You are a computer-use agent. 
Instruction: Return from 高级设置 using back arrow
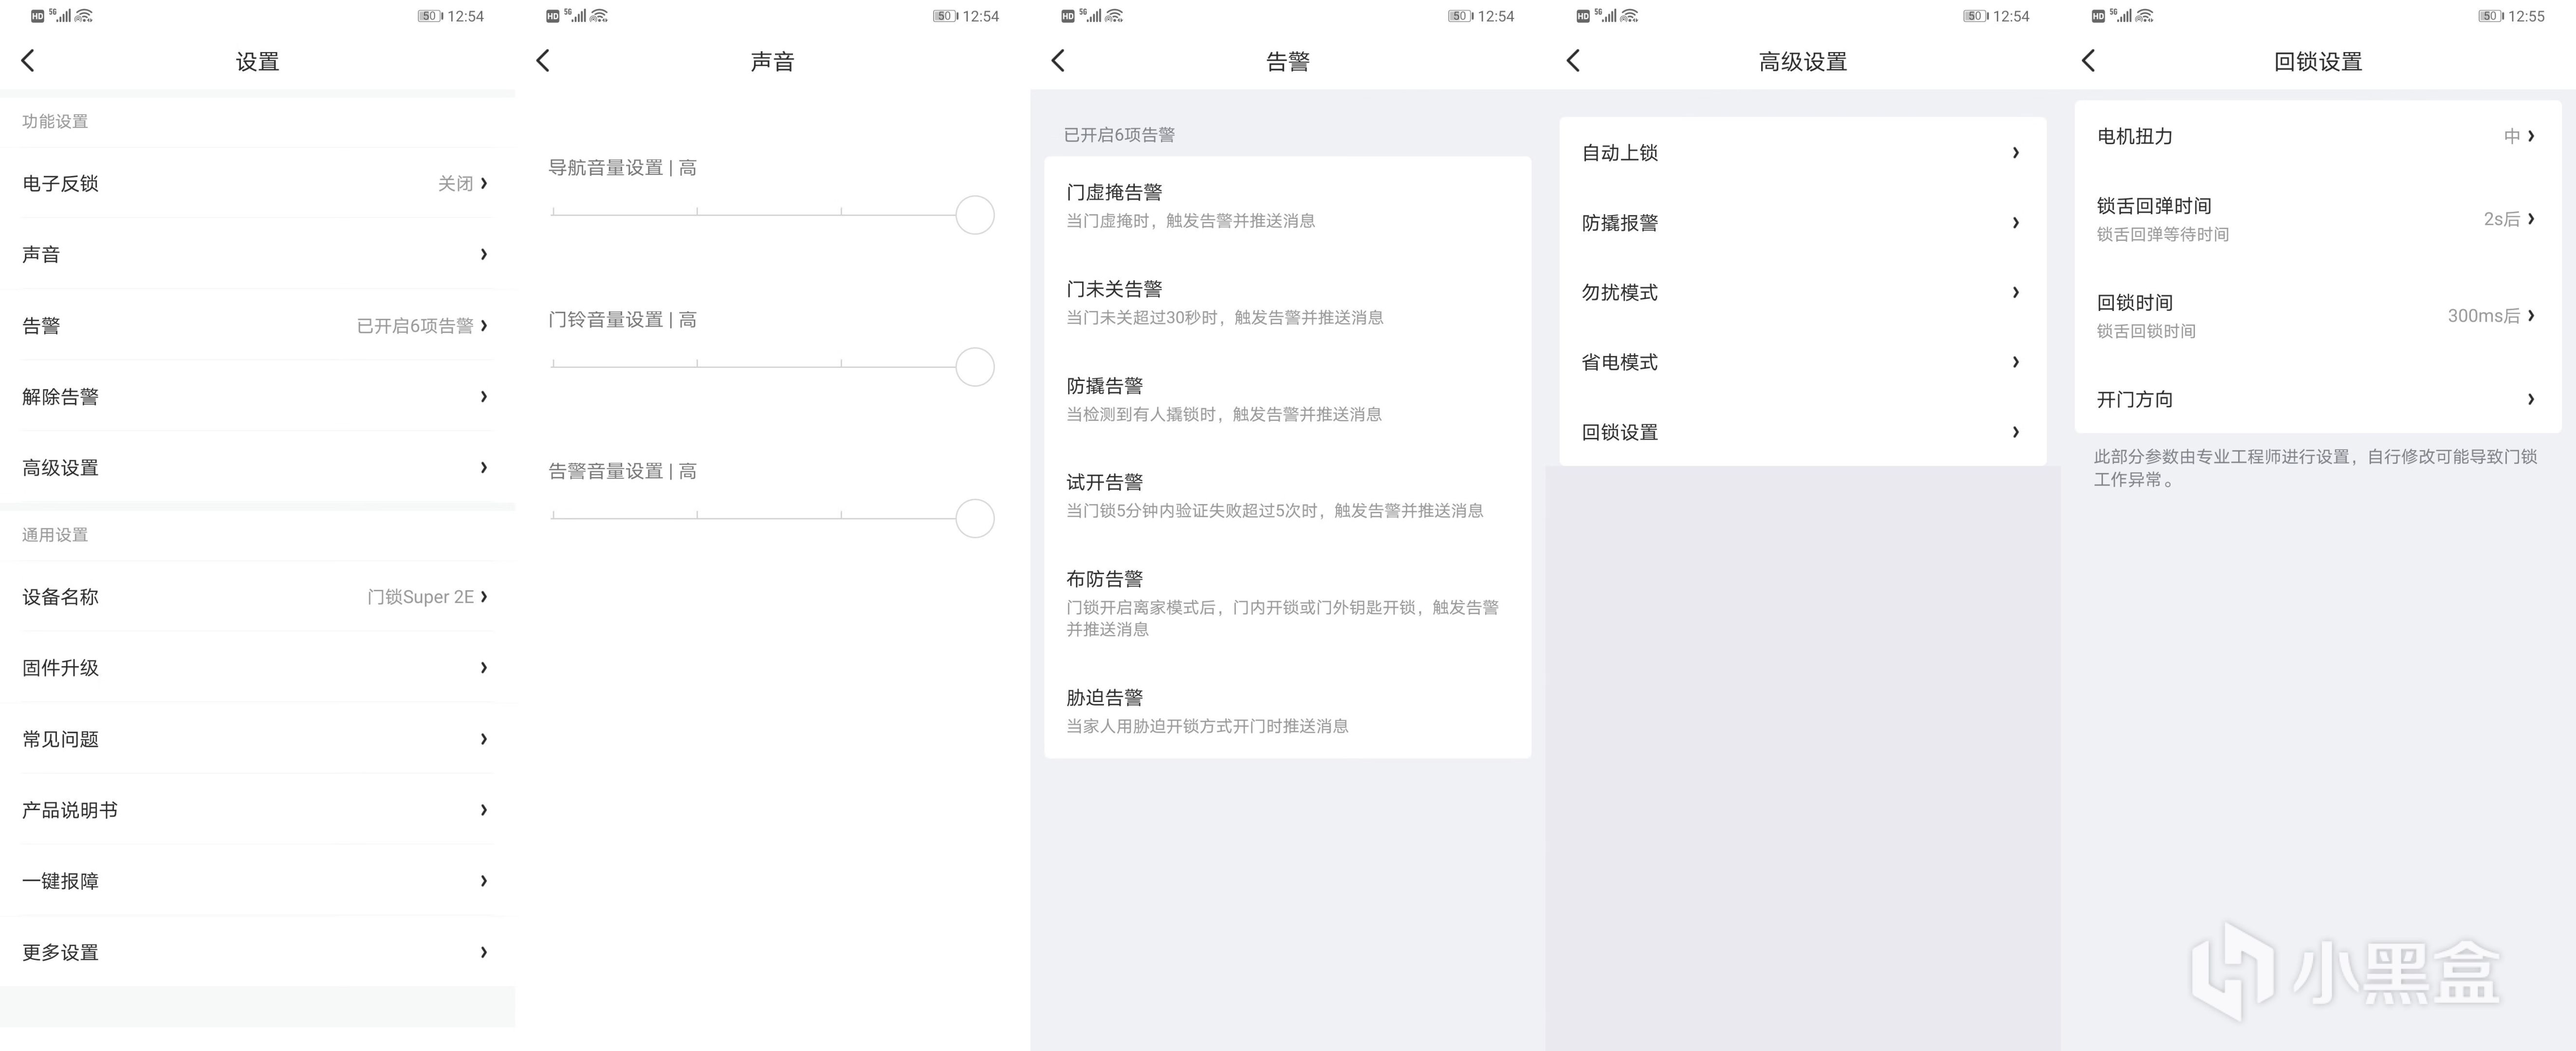(x=1573, y=61)
